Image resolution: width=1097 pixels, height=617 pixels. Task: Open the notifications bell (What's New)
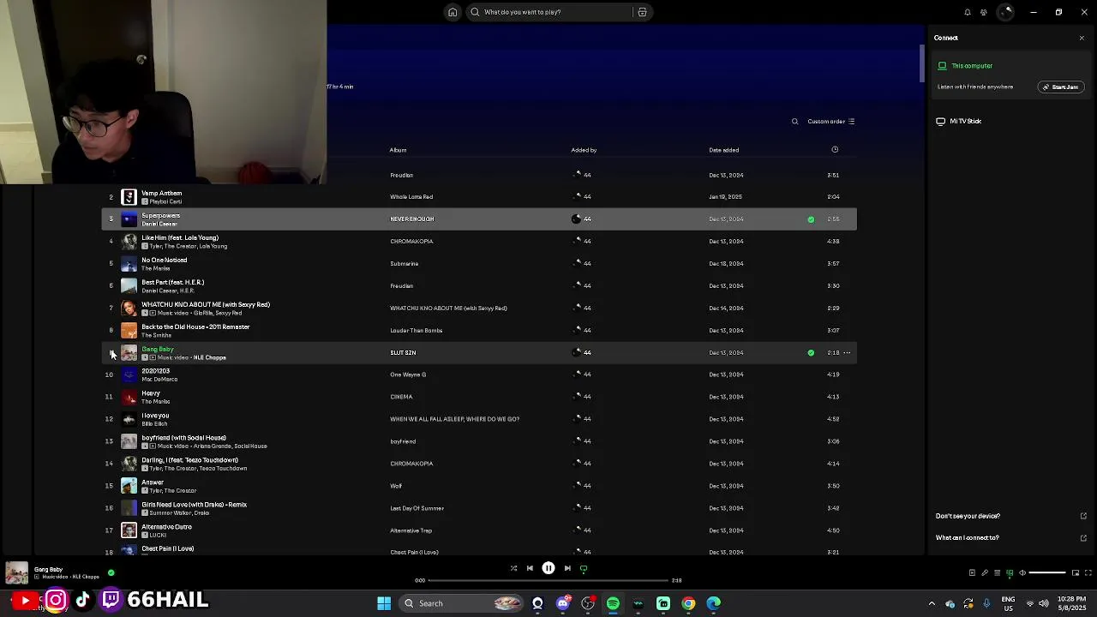968,12
